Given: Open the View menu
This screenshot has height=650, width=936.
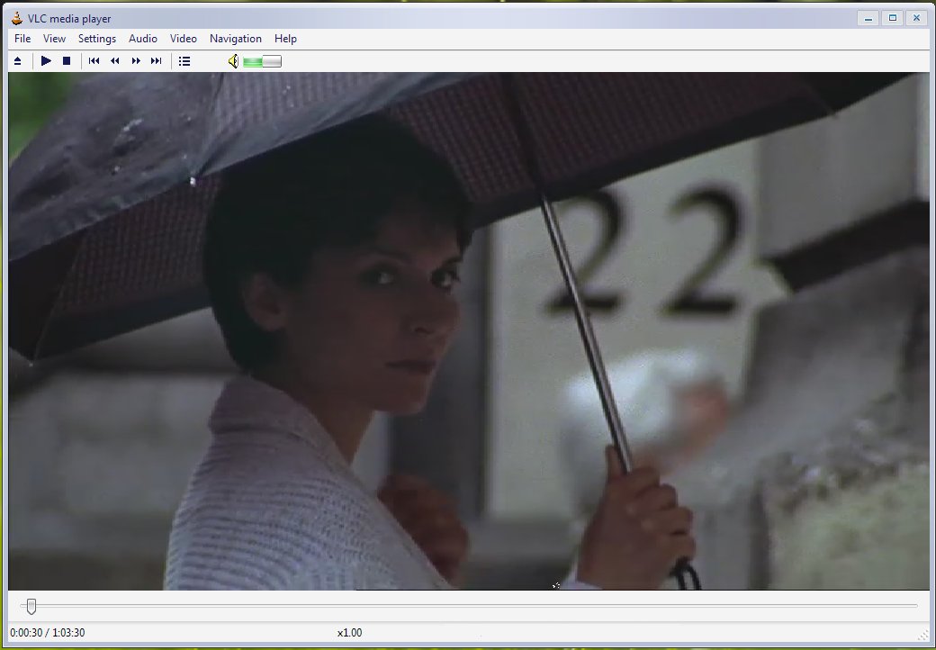Looking at the screenshot, I should tap(54, 38).
